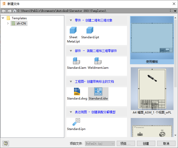Collapse the 部件 section triangle

pos(71,51)
